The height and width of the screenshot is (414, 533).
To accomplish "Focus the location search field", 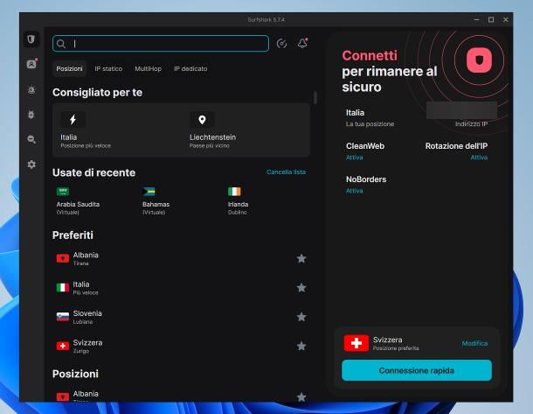I will pos(161,44).
